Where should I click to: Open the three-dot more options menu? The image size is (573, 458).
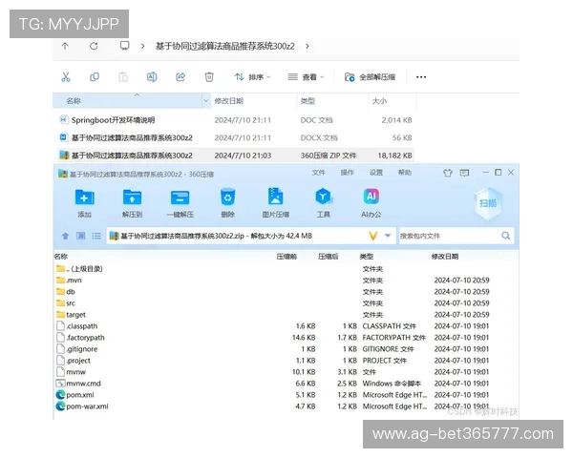coord(421,77)
